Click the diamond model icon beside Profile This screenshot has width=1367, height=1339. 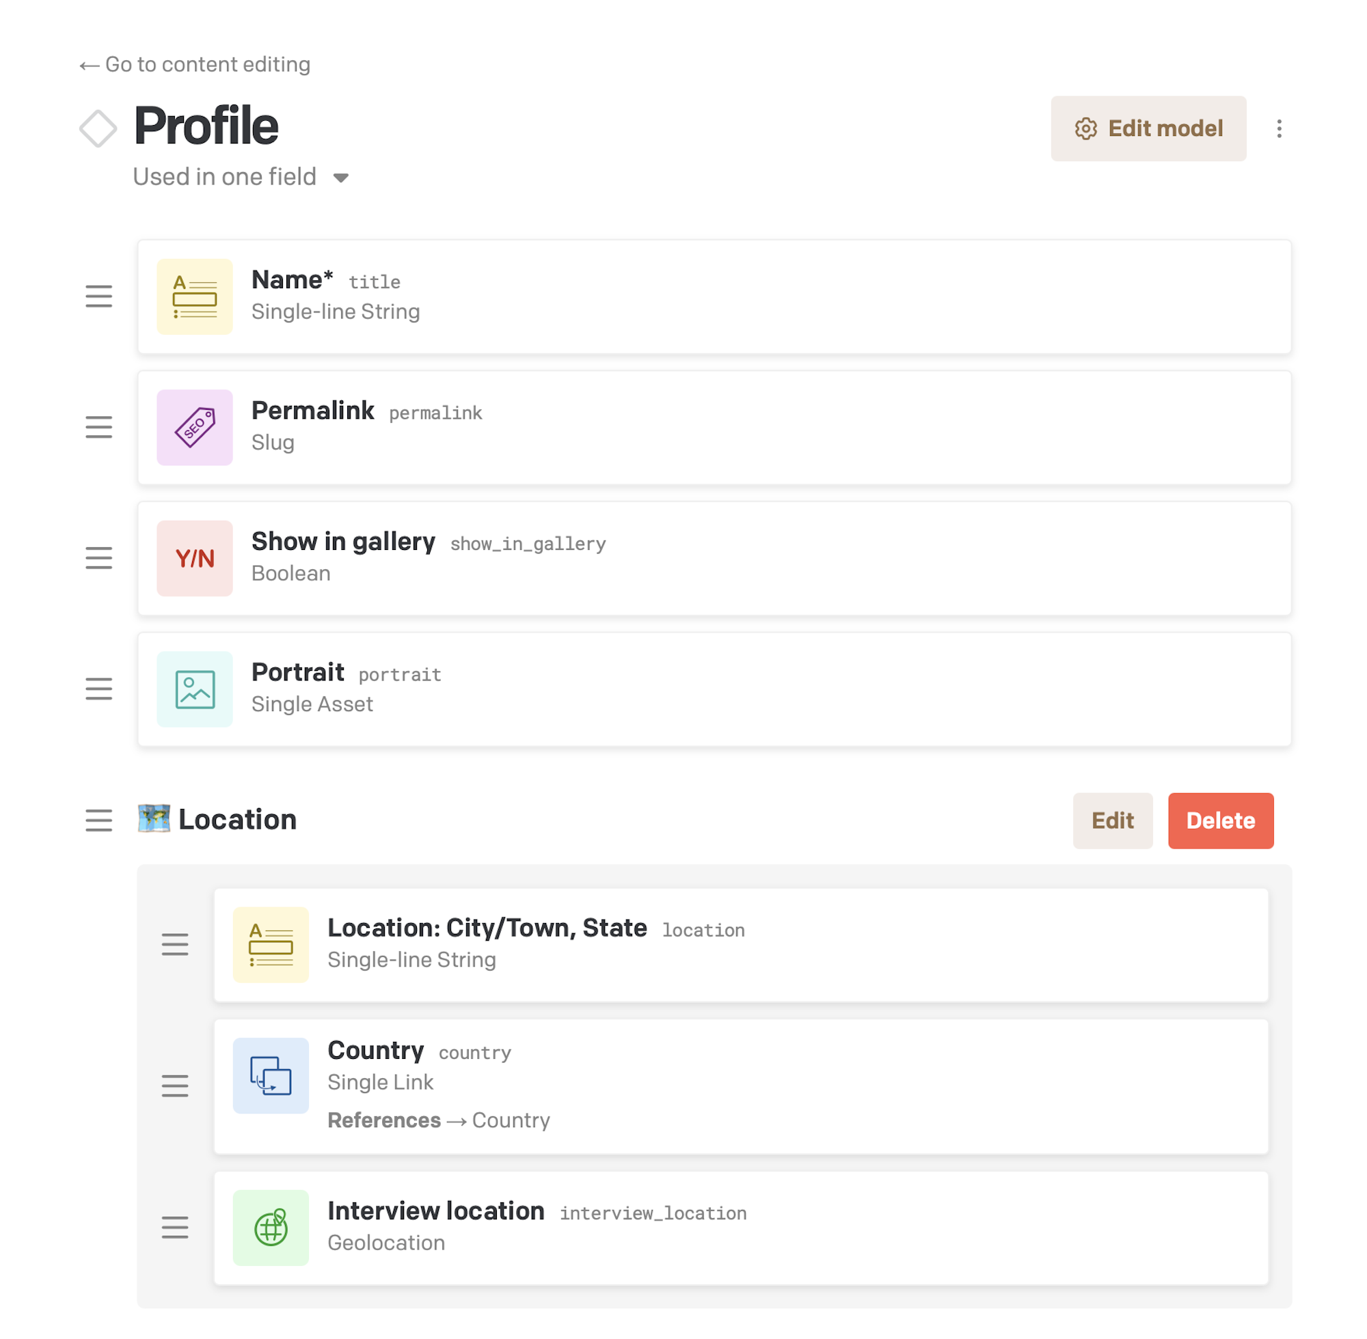point(98,128)
